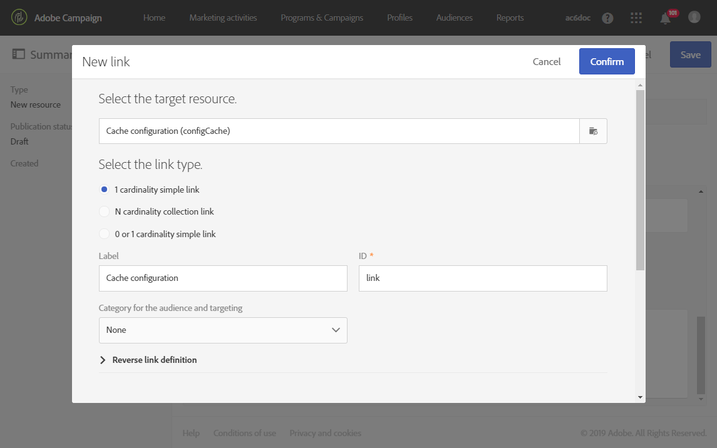
Task: Click the target resource browse icon
Action: click(x=593, y=131)
